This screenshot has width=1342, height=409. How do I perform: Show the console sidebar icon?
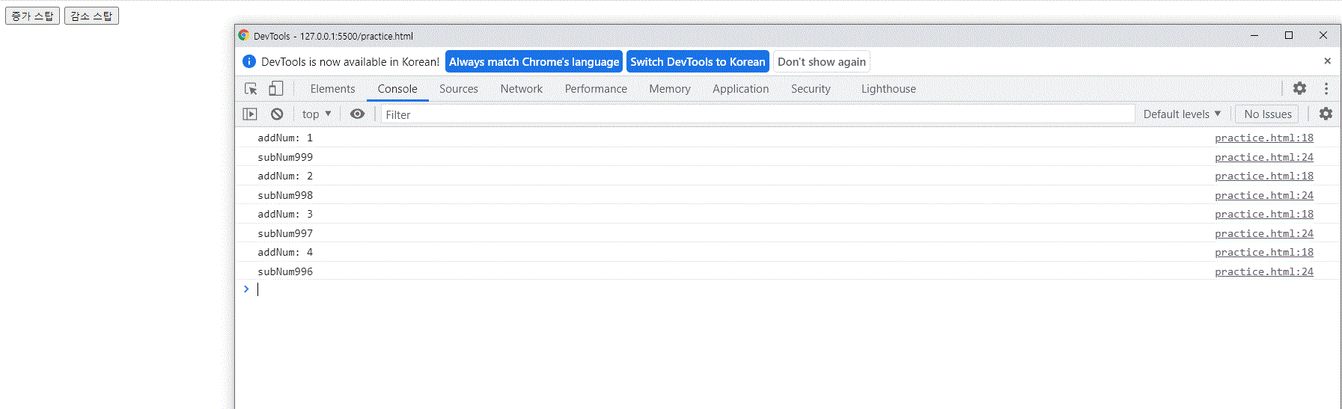pos(250,114)
